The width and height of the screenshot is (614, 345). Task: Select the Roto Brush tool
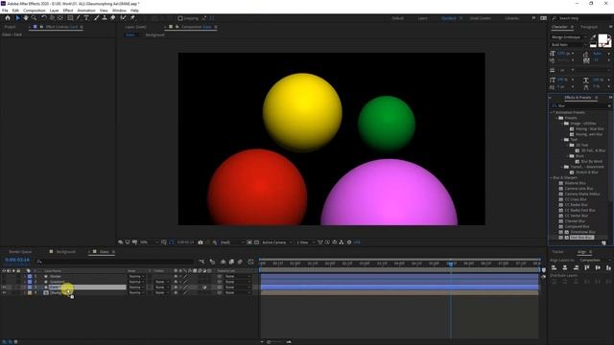tap(124, 18)
